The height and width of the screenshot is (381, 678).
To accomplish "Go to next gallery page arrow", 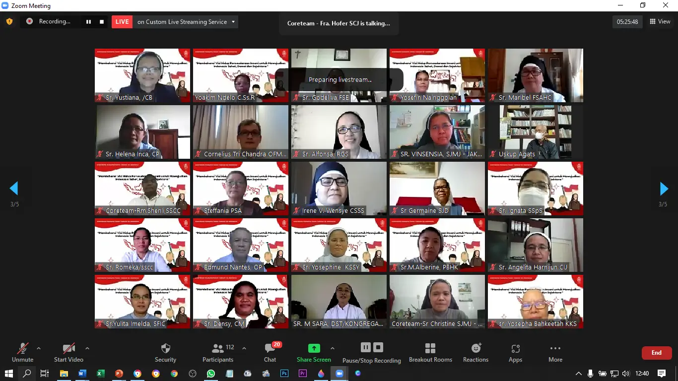I will click(x=664, y=189).
